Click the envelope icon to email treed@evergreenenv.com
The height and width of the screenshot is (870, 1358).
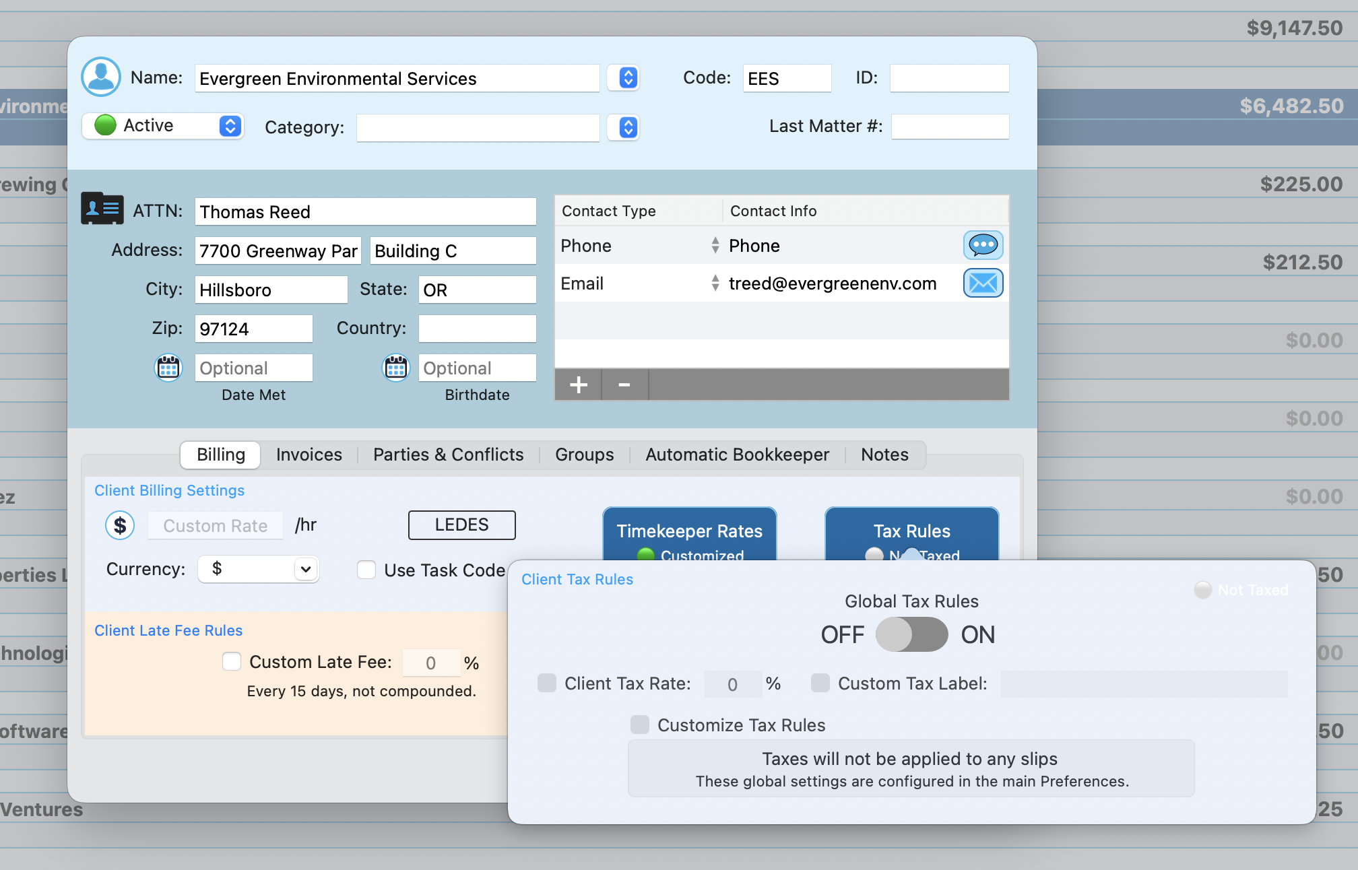(983, 283)
